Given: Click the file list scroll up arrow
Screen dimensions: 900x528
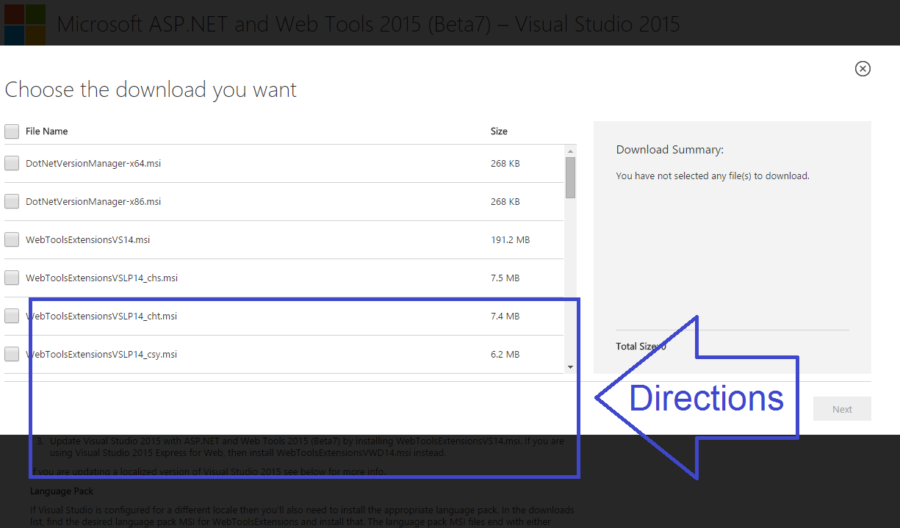Looking at the screenshot, I should (570, 151).
